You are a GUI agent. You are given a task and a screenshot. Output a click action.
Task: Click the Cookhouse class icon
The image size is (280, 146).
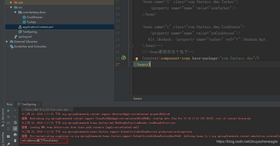point(24,17)
